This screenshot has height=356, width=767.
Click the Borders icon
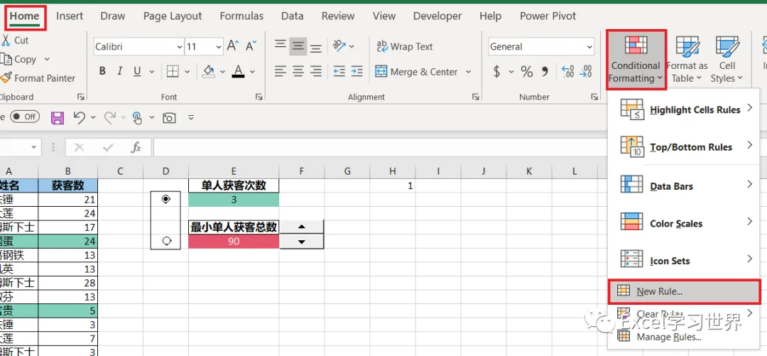tap(172, 72)
